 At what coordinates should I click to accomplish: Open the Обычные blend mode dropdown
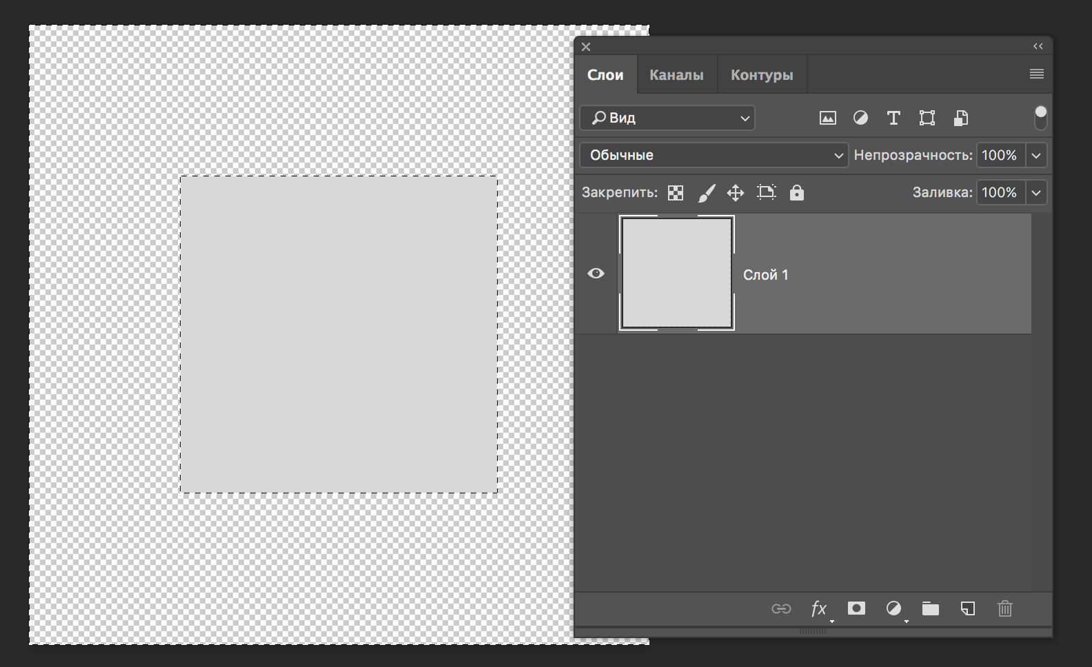coord(714,155)
